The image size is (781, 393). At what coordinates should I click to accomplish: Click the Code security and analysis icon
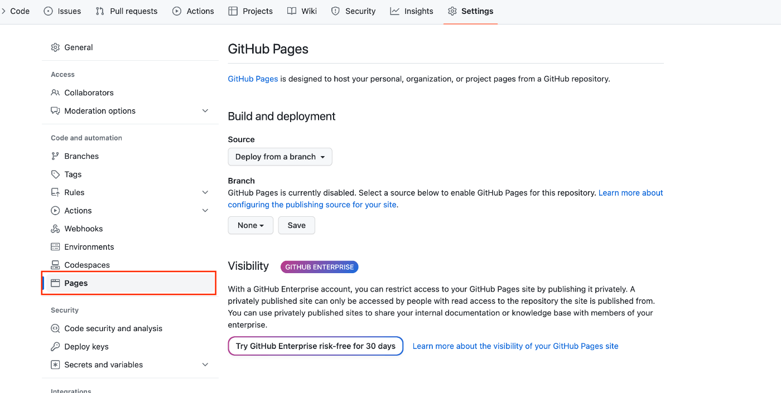click(x=55, y=328)
